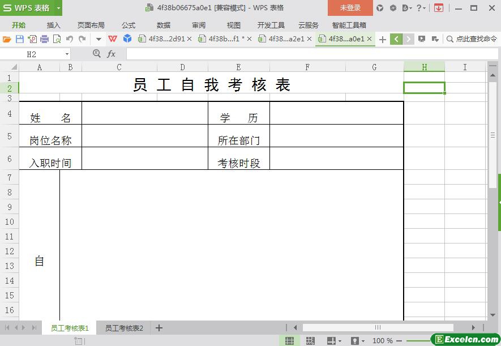Click the save icon in quick toolbar
The height and width of the screenshot is (346, 501).
19,39
